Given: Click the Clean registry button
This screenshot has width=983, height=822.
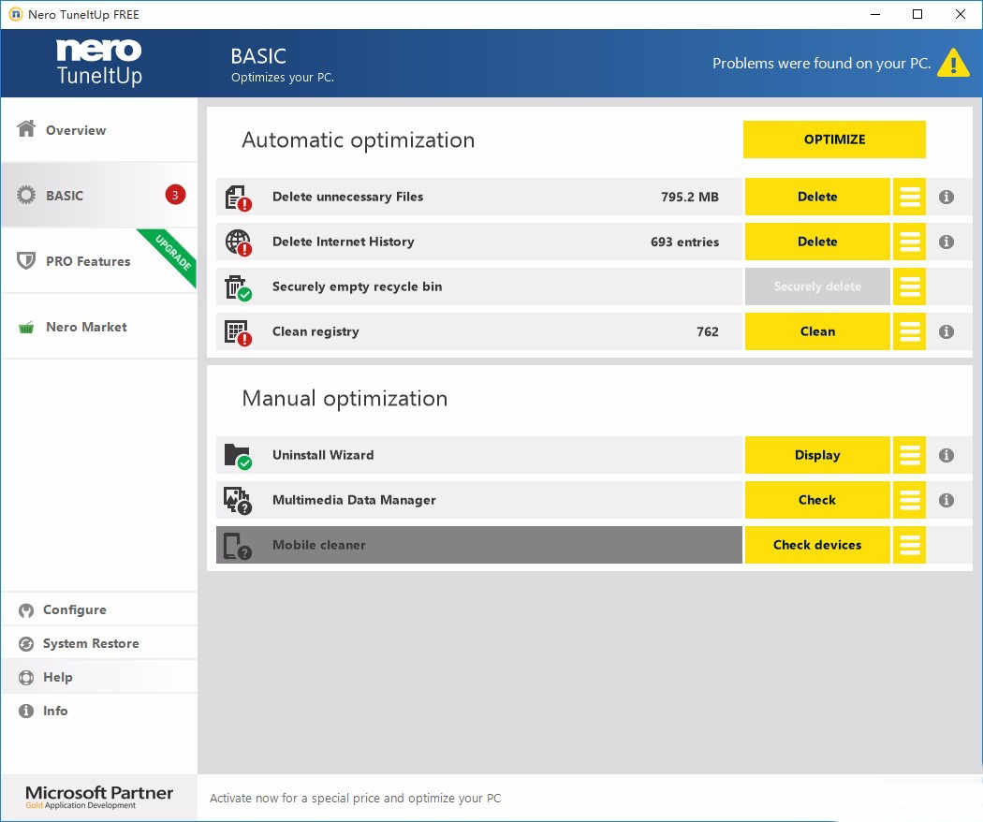Looking at the screenshot, I should point(817,331).
